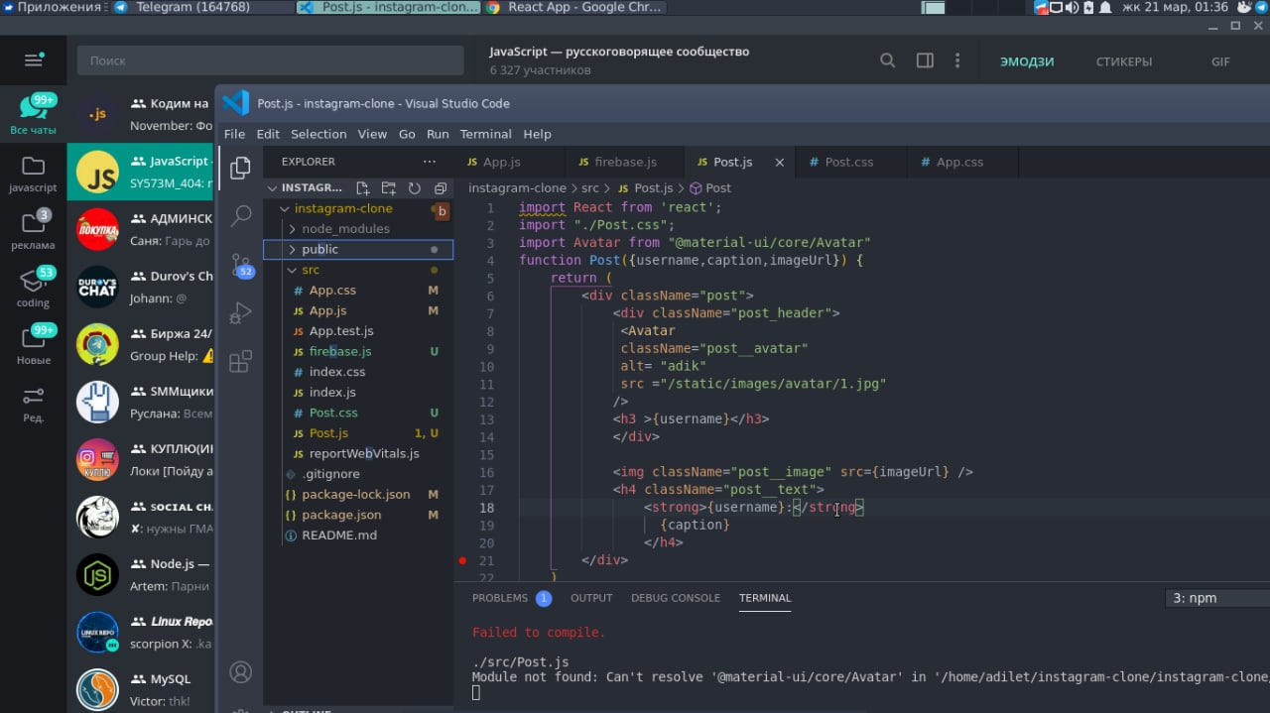Open Telegram hamburger menu
This screenshot has height=713, width=1270.
[x=34, y=60]
